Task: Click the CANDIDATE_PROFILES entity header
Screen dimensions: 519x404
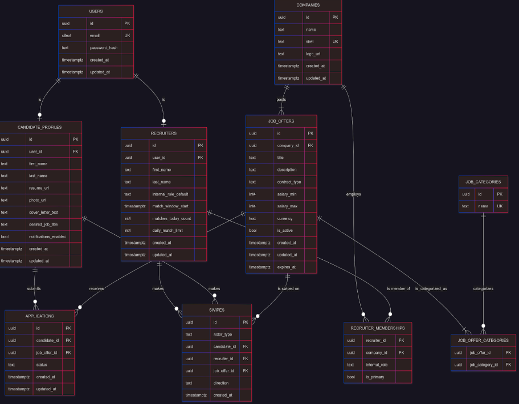Action: point(40,126)
